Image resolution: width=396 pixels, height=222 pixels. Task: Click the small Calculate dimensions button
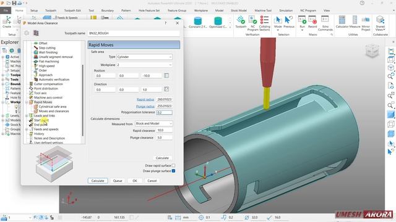click(162, 158)
